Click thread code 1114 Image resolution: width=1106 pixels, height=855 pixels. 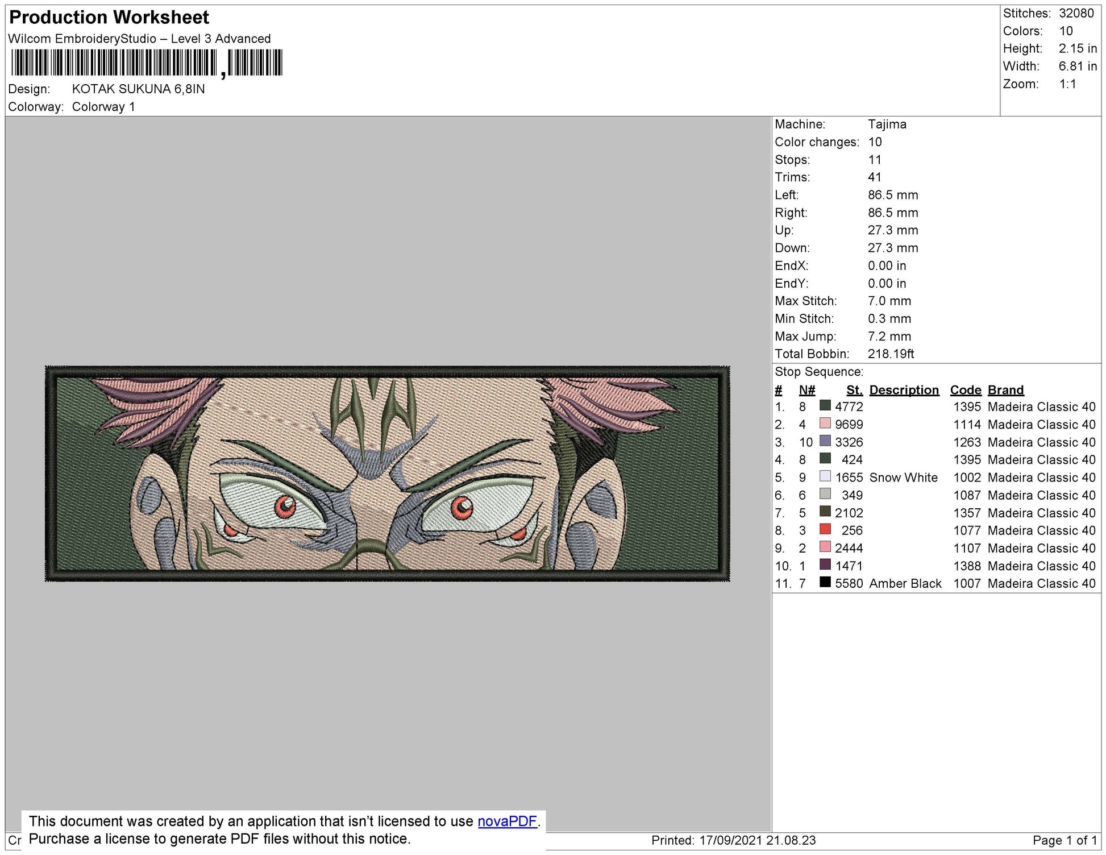[x=967, y=425]
